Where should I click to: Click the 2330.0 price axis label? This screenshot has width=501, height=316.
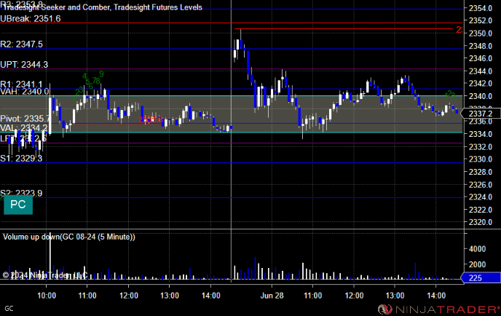(481, 159)
